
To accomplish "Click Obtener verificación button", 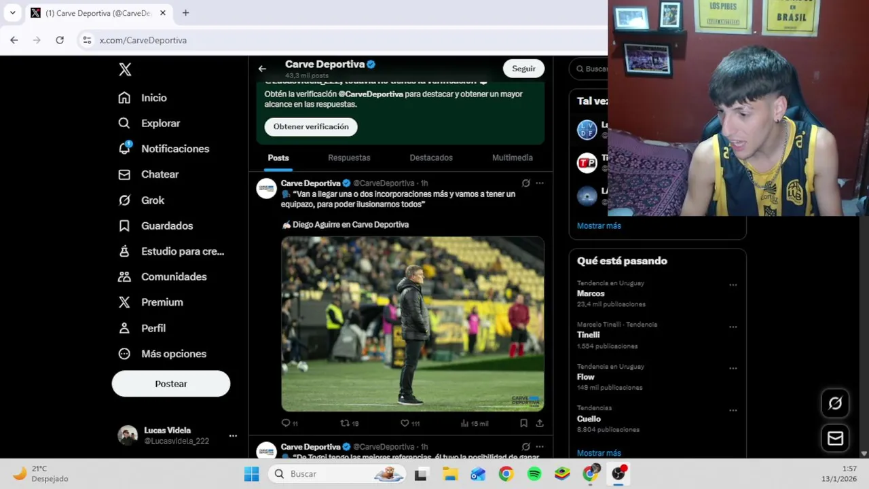I will pos(311,127).
